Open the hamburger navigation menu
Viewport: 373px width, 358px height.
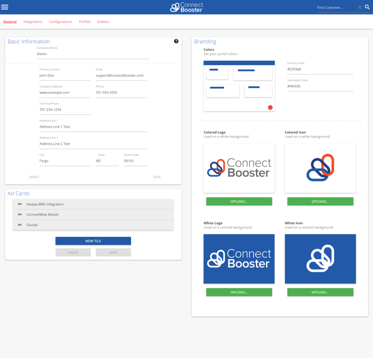click(4, 7)
